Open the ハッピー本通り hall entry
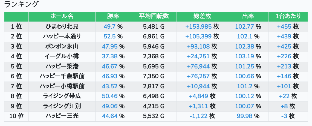Image resolution: width=312 pixels, height=126 pixels. pyautogui.click(x=62, y=37)
